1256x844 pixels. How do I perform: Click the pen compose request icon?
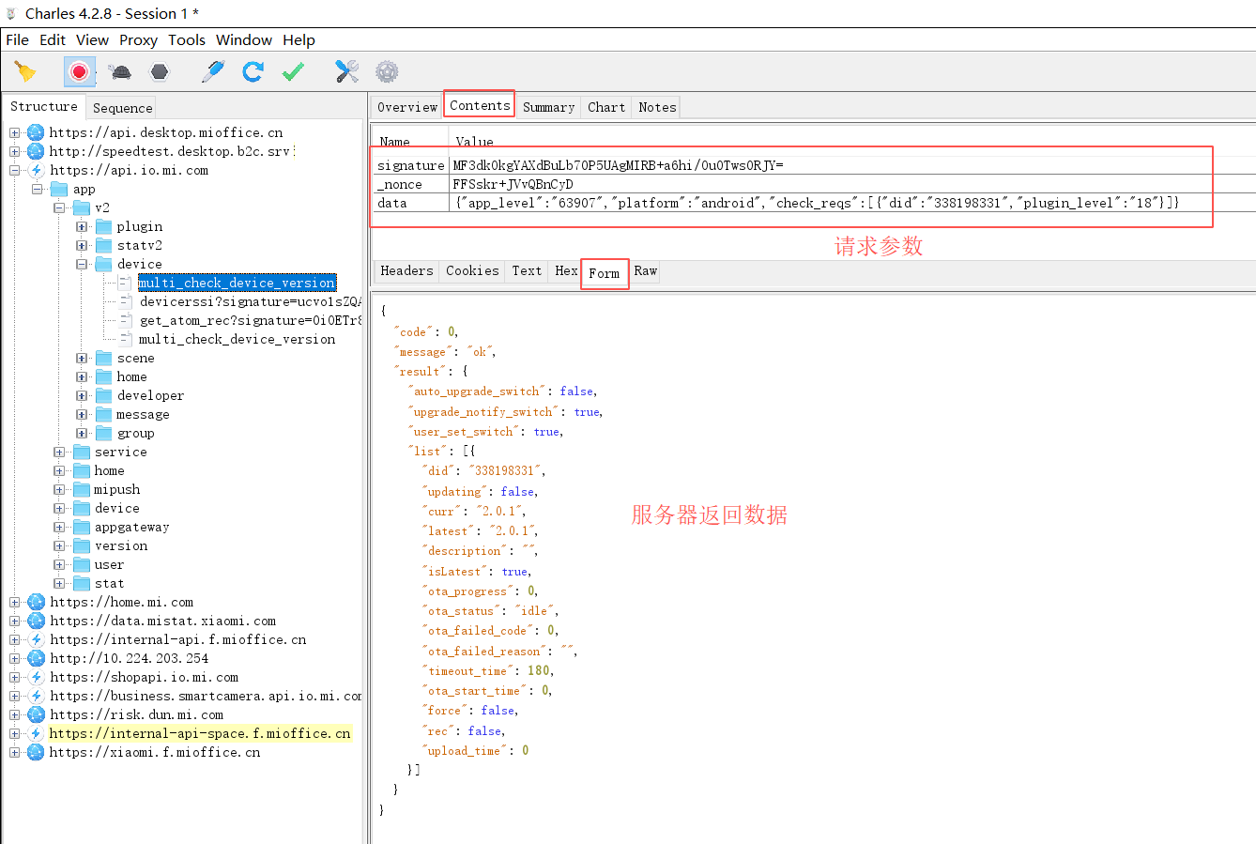(x=214, y=71)
